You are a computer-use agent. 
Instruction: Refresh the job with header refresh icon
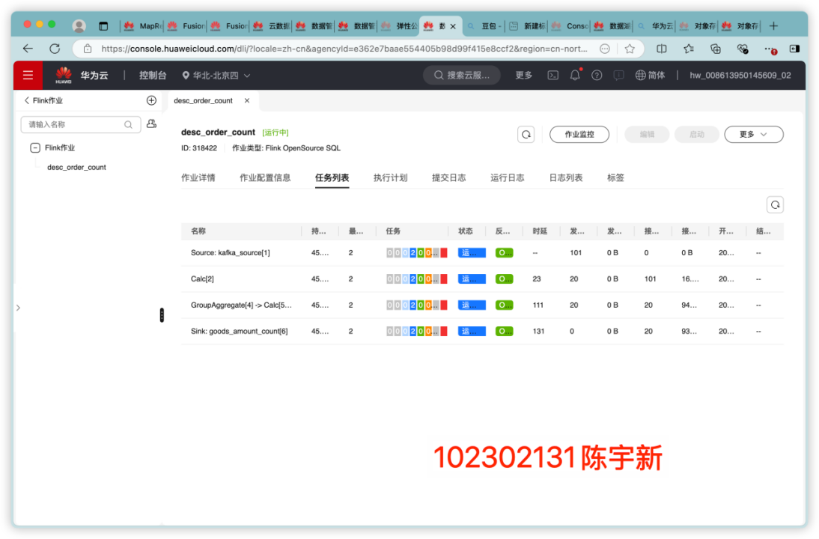pos(526,134)
